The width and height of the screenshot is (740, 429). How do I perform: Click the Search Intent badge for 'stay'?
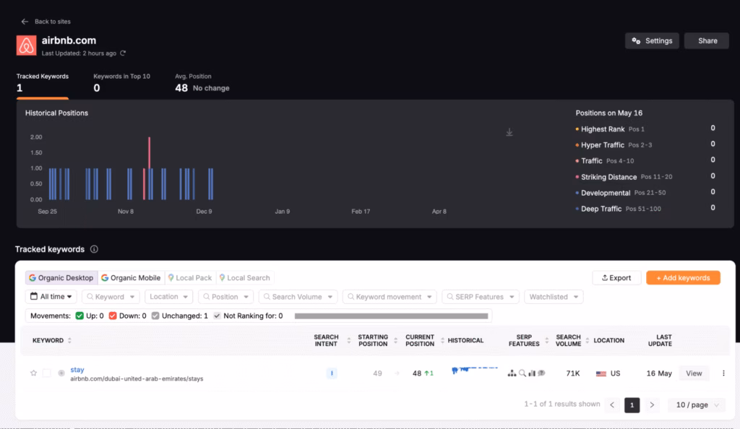pos(332,373)
